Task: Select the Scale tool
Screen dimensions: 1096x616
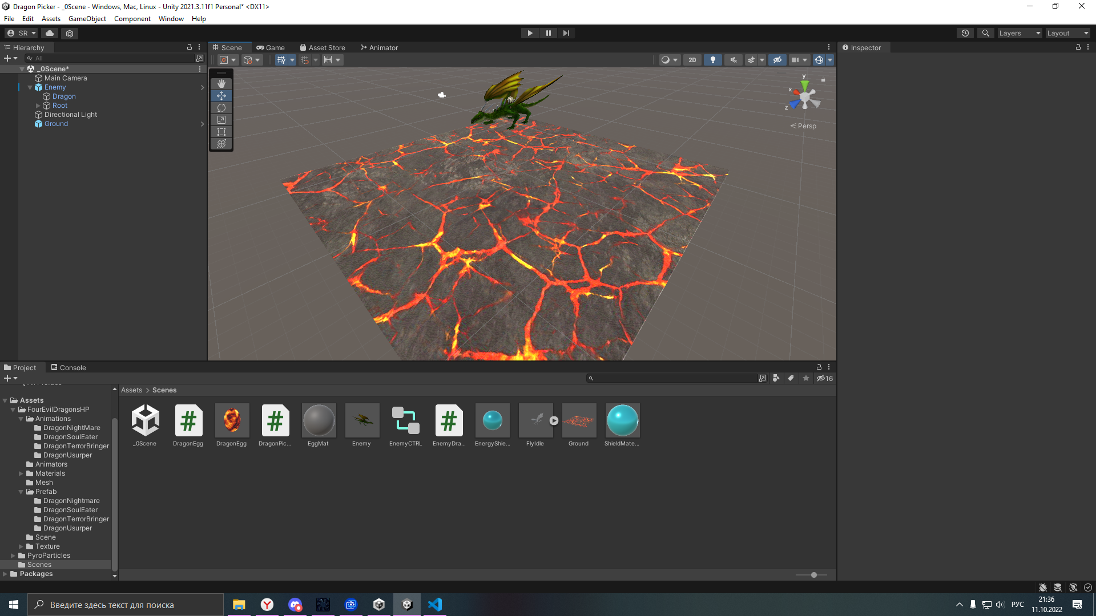Action: [221, 120]
